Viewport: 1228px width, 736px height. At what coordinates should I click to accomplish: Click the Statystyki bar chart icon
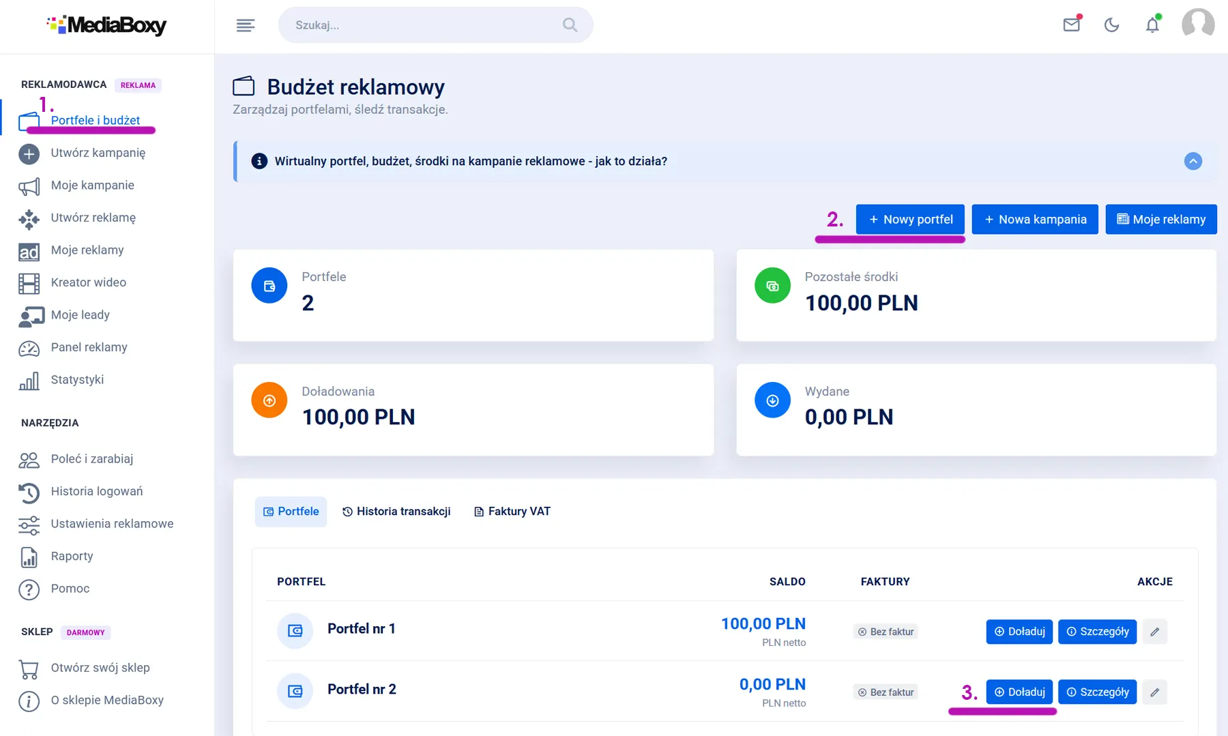29,381
